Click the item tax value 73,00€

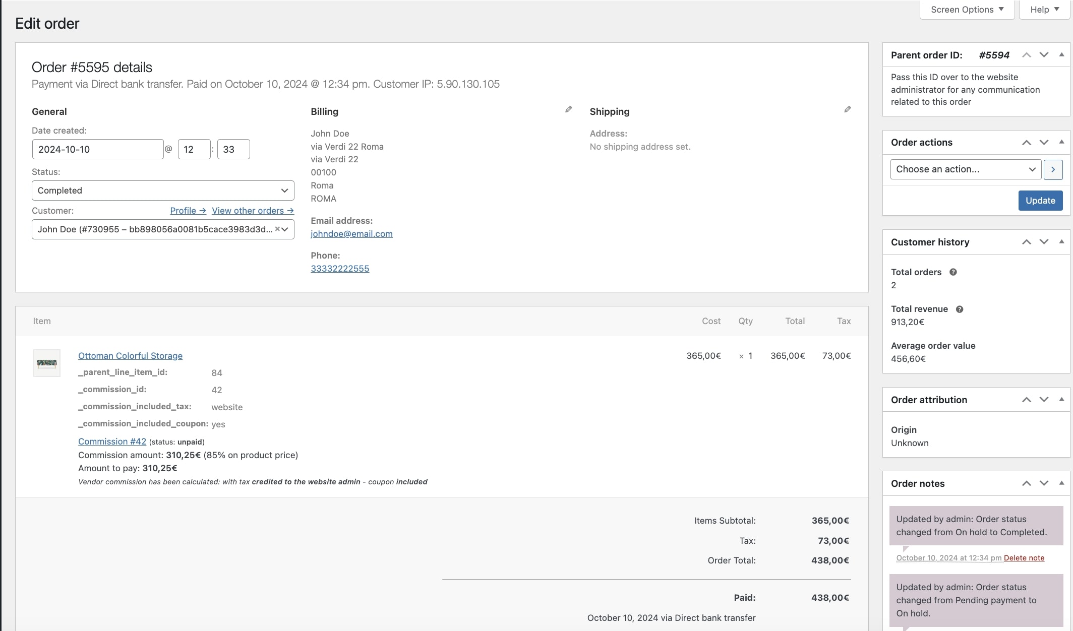837,356
